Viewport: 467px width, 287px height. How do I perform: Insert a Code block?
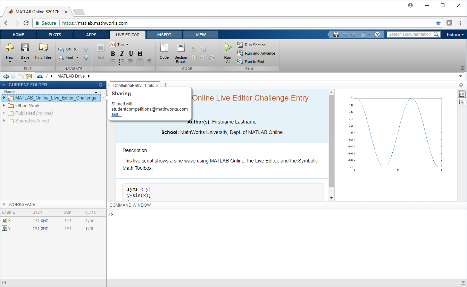[164, 51]
